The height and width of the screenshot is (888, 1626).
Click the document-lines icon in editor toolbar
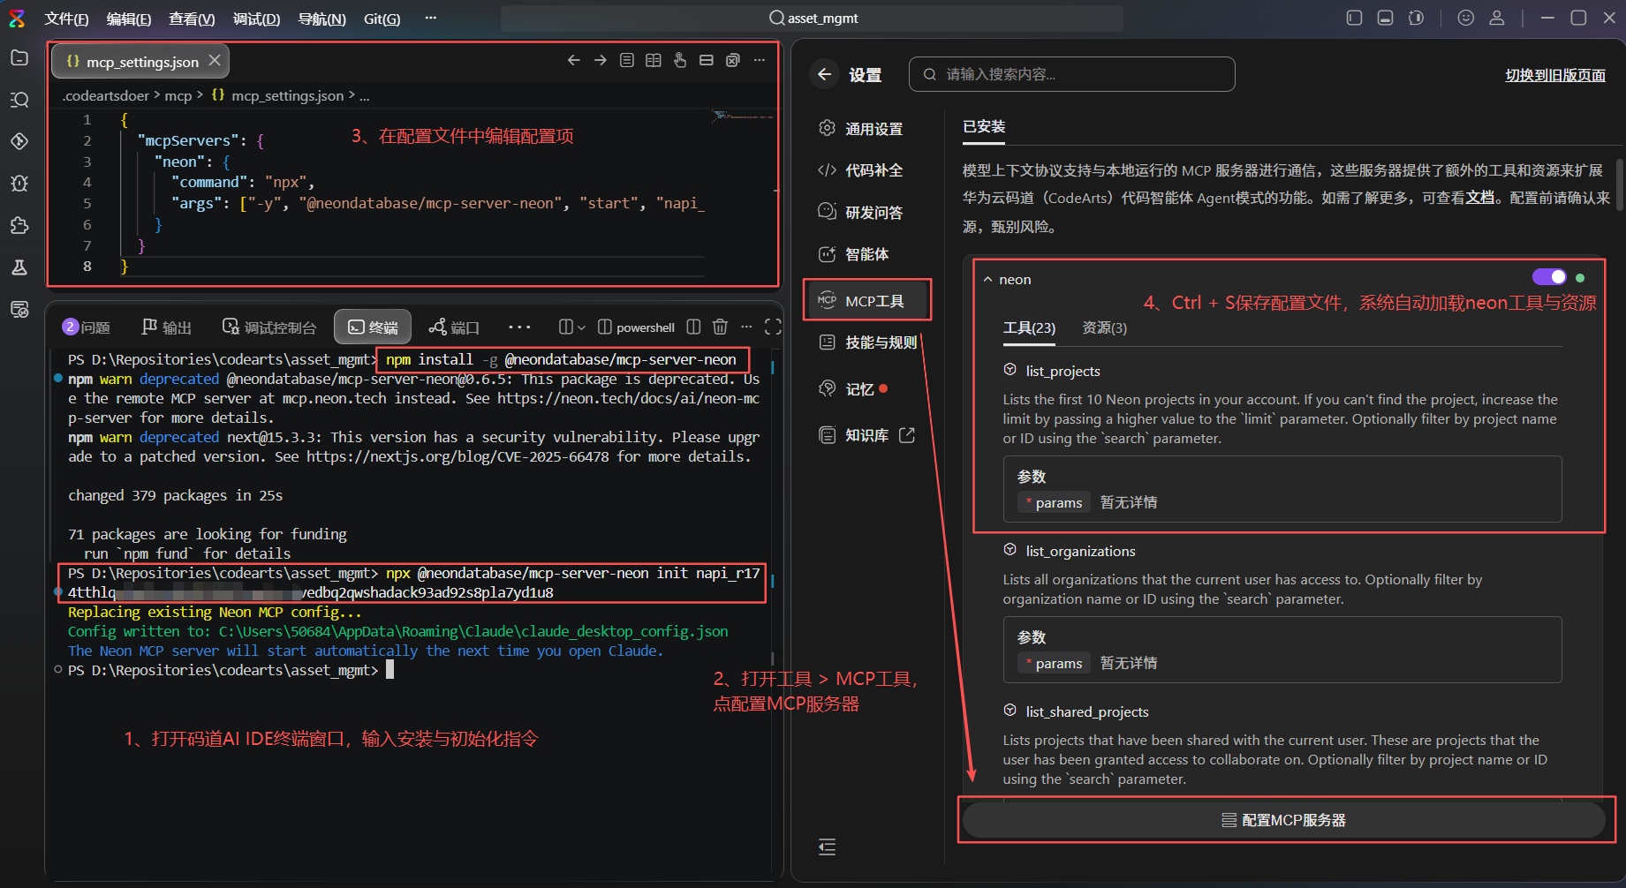(627, 60)
